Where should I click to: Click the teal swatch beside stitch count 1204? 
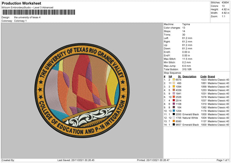pos(174,111)
